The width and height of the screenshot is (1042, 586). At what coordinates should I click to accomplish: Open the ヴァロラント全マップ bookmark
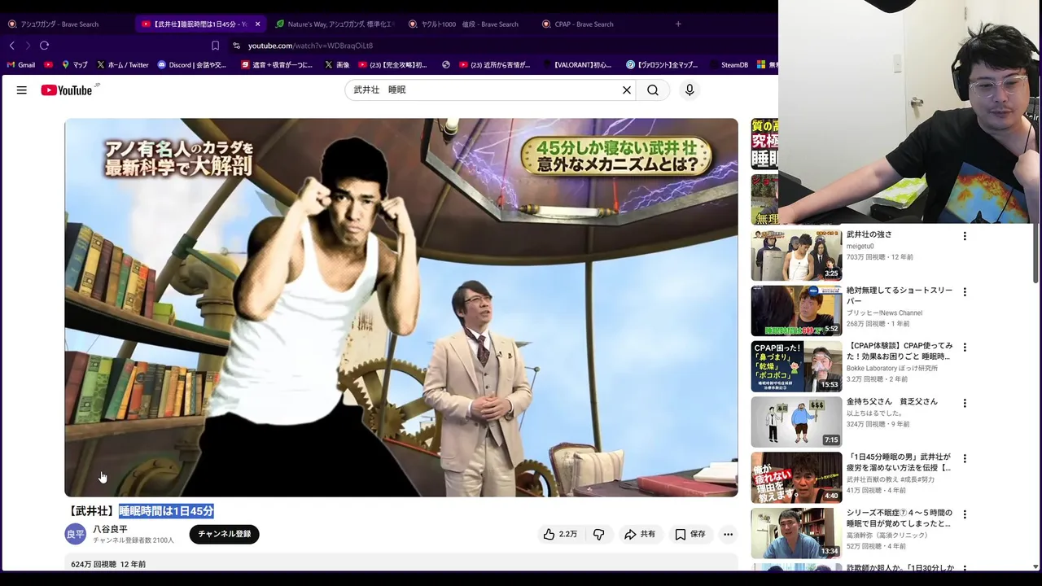[663, 64]
